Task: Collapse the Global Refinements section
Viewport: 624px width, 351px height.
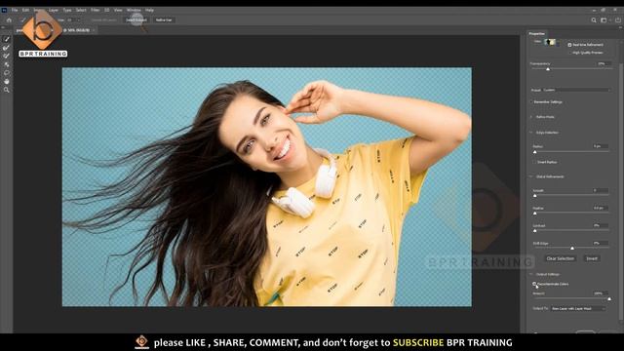Action: click(x=530, y=176)
